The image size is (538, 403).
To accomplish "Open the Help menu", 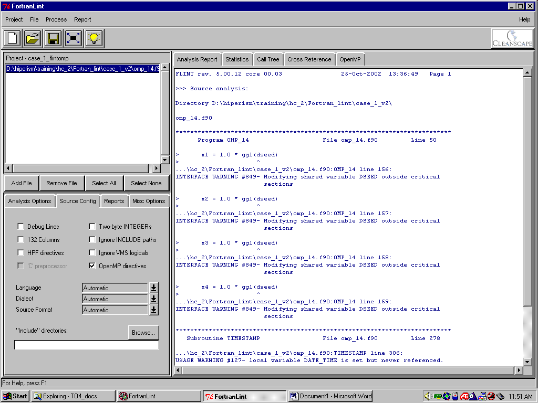I will click(x=525, y=19).
